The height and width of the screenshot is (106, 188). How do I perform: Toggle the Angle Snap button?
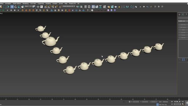(49, 7)
